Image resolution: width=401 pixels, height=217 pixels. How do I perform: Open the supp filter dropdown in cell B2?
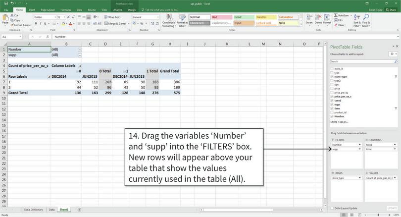(x=80, y=55)
